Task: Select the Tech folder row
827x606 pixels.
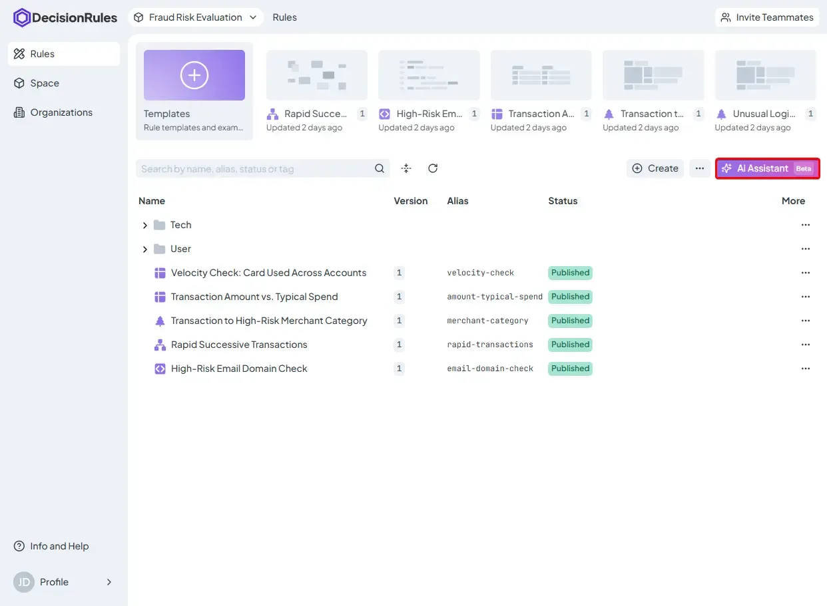Action: tap(476, 225)
